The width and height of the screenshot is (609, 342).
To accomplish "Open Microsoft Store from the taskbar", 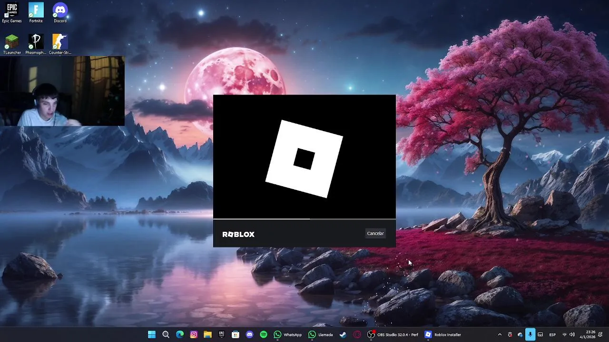I will pyautogui.click(x=236, y=334).
